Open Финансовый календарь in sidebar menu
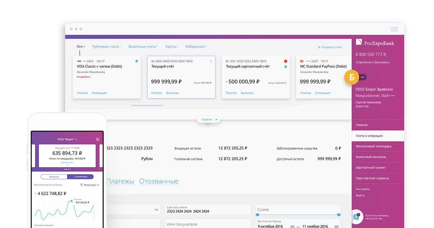Viewport: 434px width, 228px height. (373, 146)
